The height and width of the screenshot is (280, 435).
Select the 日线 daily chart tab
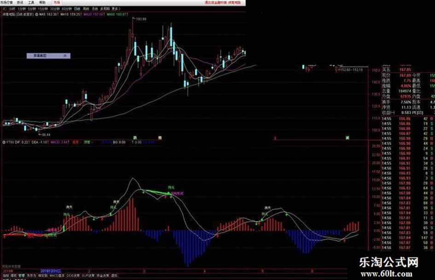tap(77, 9)
